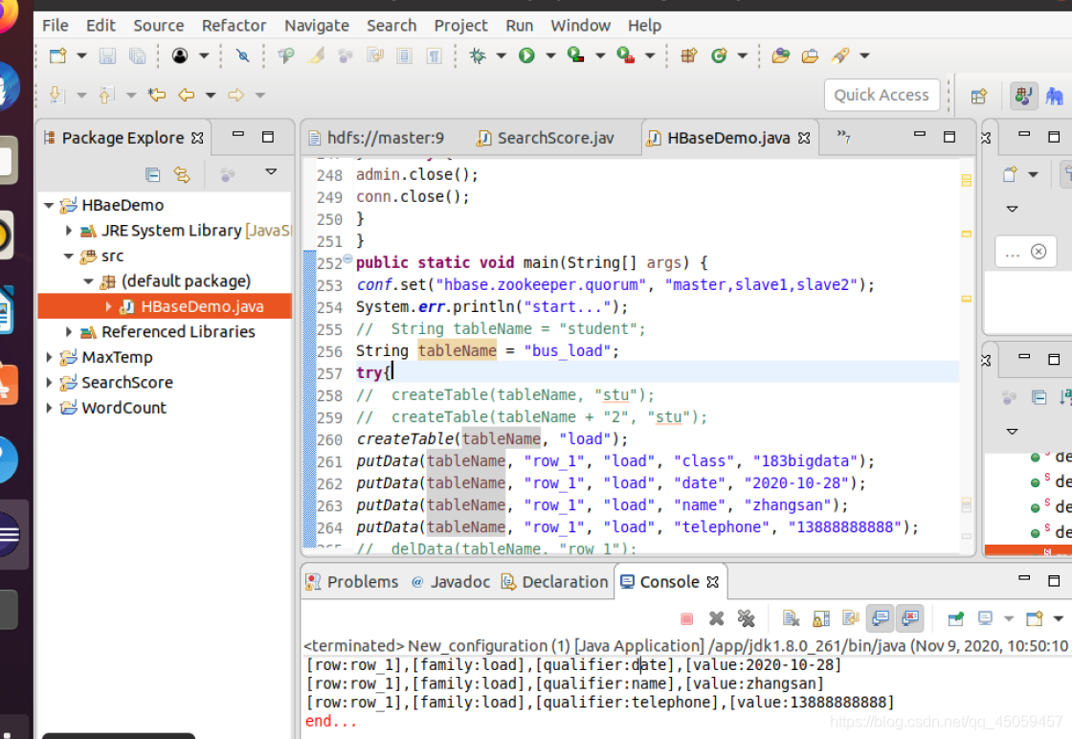Click Open Console icon in Console toolbar
The height and width of the screenshot is (739, 1072).
(1035, 618)
